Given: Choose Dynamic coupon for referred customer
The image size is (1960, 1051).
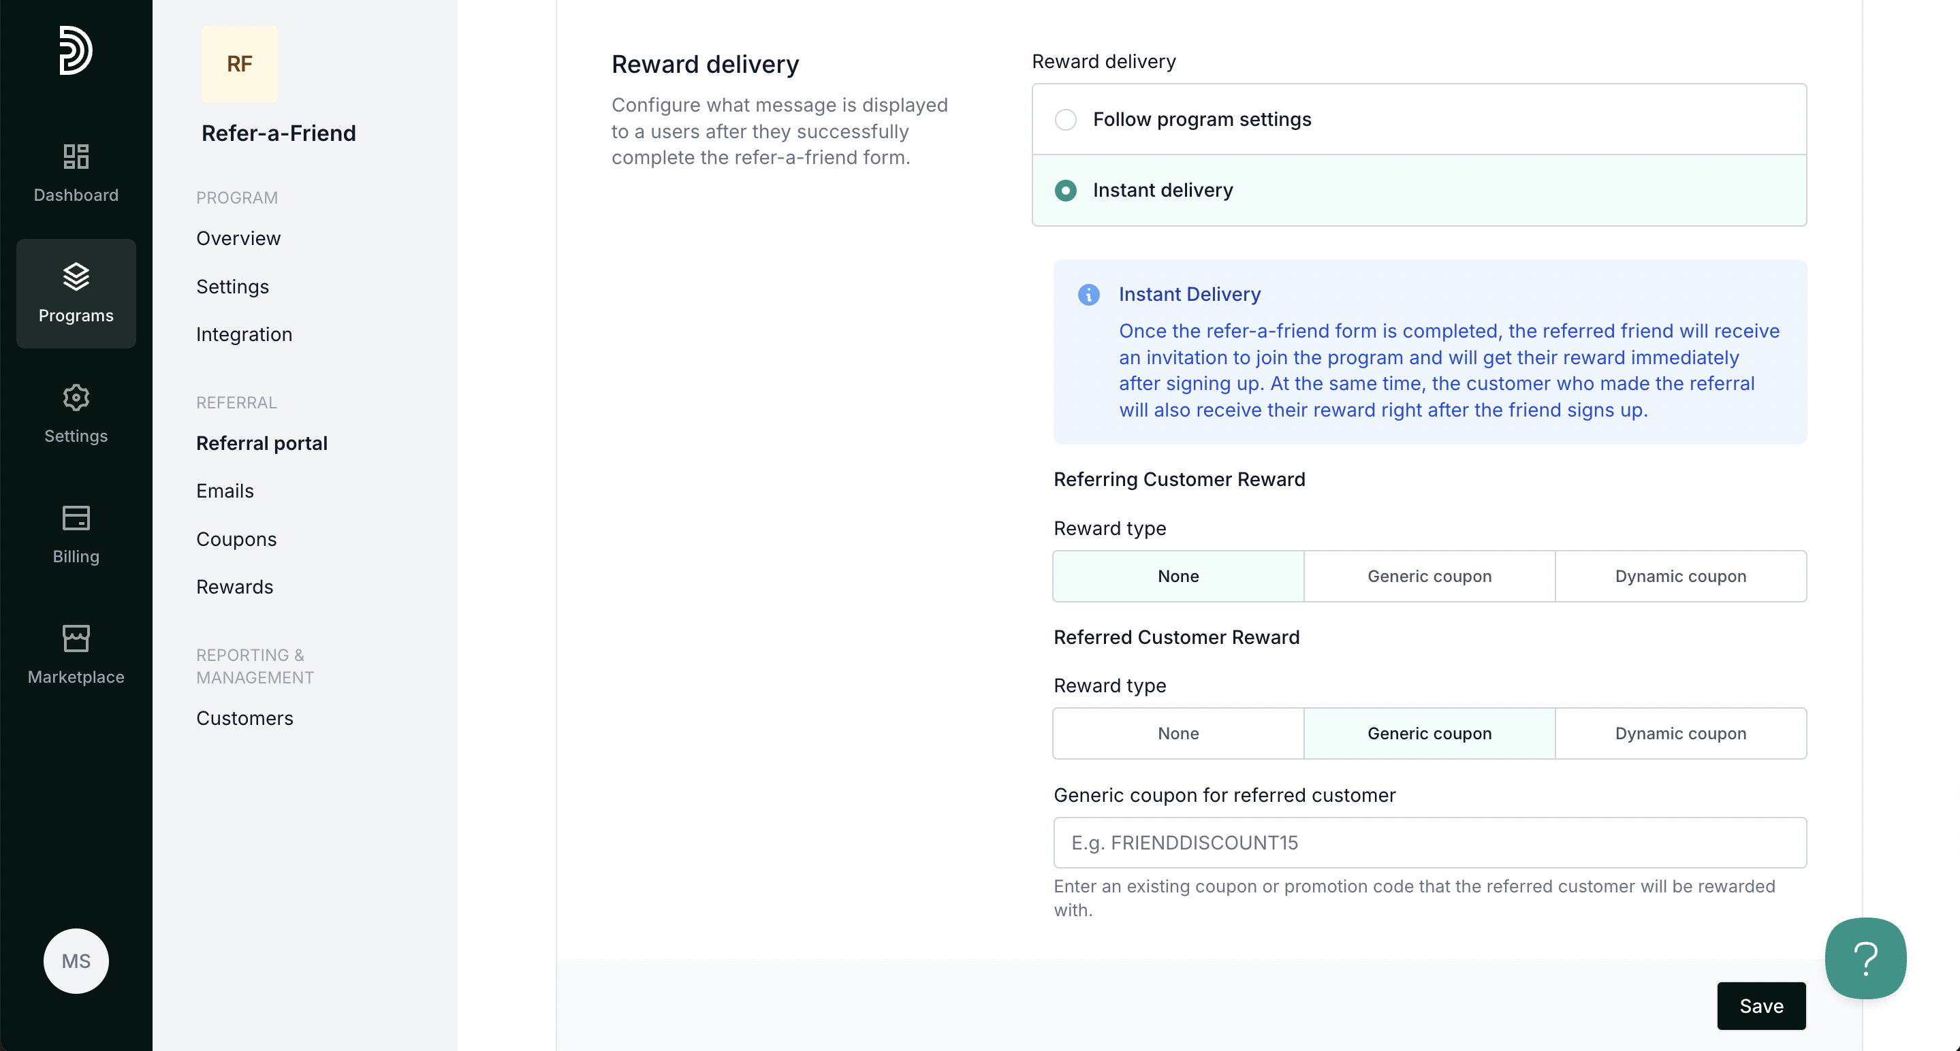Looking at the screenshot, I should pyautogui.click(x=1680, y=733).
